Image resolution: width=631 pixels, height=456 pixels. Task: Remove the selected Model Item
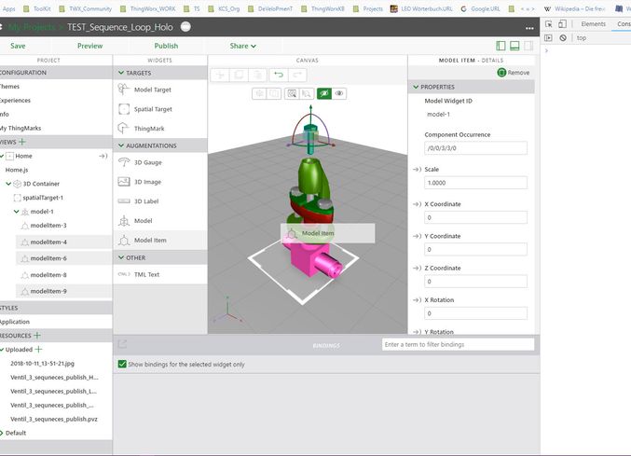[x=514, y=73]
